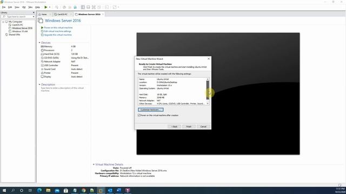This screenshot has width=346, height=194.
Task: Close the New Virtual Machine Wizard dialog
Action: 209,59
